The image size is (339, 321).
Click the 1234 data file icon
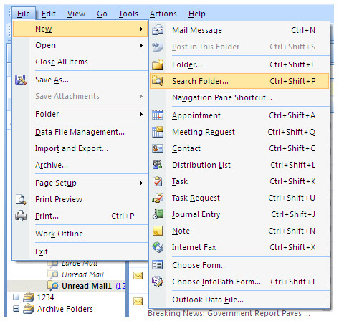click(x=29, y=297)
